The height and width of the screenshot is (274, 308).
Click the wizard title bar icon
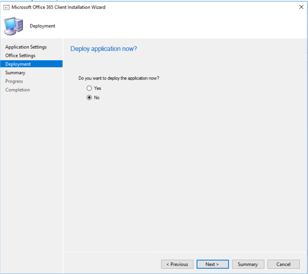(x=6, y=7)
